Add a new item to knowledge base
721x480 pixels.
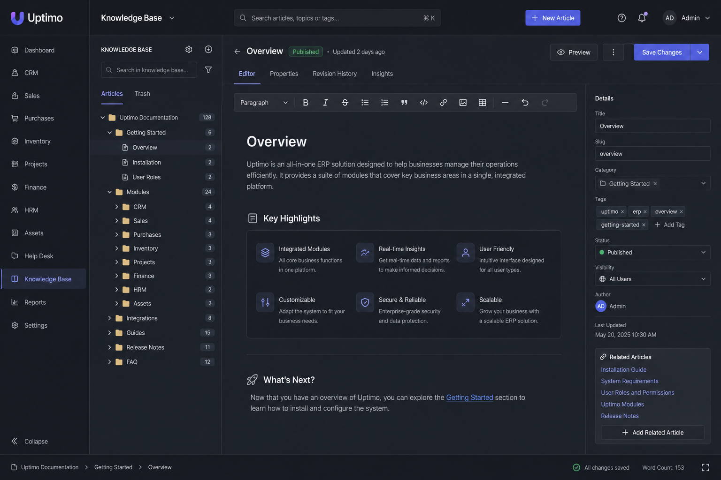(x=208, y=50)
